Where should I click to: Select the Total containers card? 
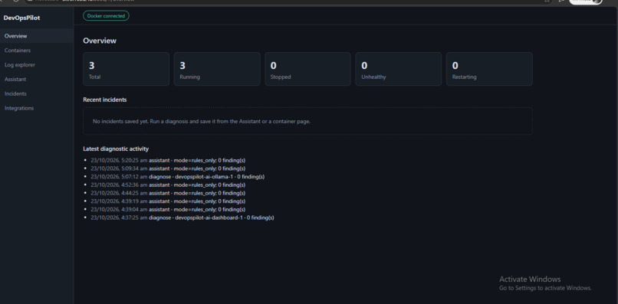click(126, 69)
